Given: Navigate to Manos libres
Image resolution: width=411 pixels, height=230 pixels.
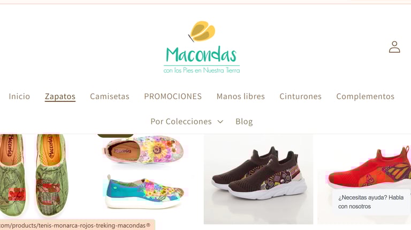Looking at the screenshot, I should click(241, 97).
